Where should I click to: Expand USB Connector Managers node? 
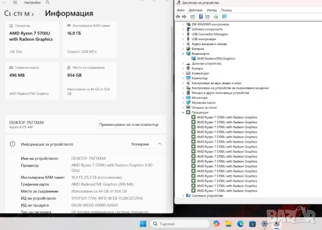[x=183, y=34]
